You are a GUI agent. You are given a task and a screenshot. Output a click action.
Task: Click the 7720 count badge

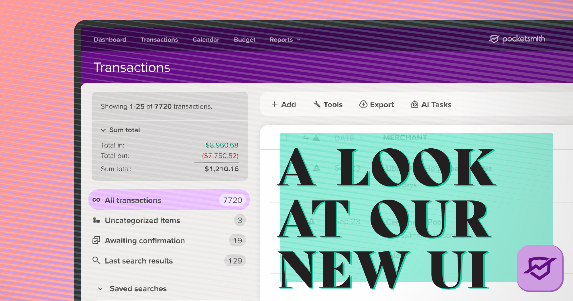[233, 200]
